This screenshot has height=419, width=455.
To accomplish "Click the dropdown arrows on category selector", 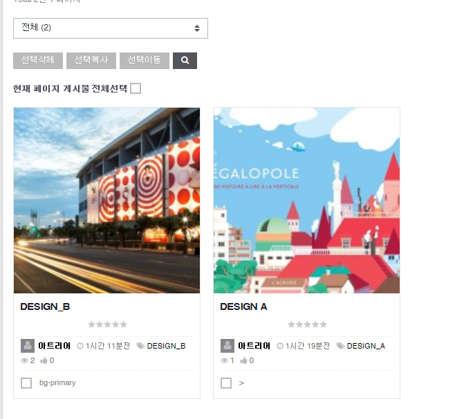I will pyautogui.click(x=197, y=28).
